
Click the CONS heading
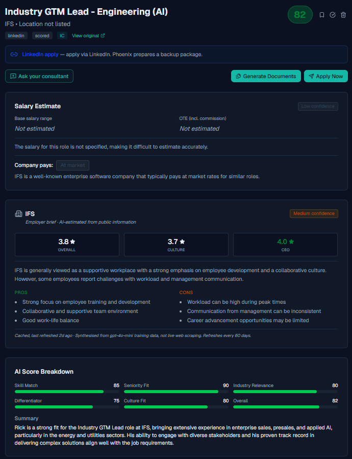click(186, 293)
